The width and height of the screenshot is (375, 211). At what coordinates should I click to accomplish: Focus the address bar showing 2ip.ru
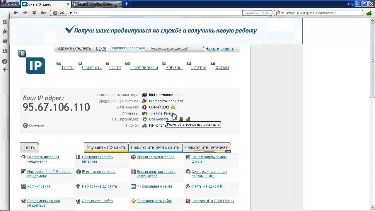tap(154, 13)
